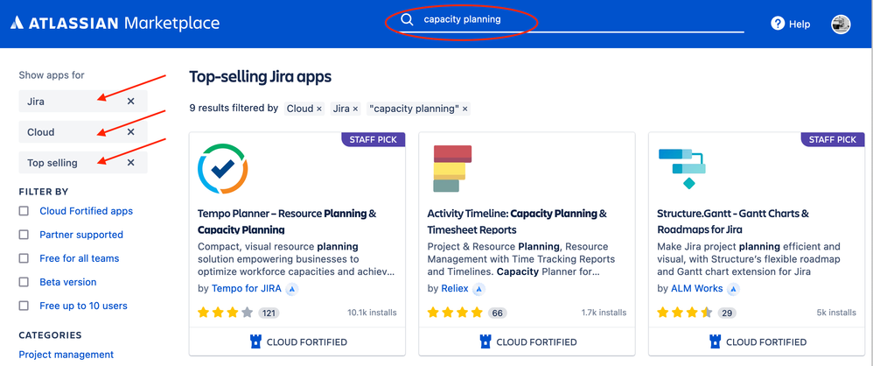This screenshot has height=366, width=873.
Task: Click the Tempo Planner description text
Action: point(297,259)
